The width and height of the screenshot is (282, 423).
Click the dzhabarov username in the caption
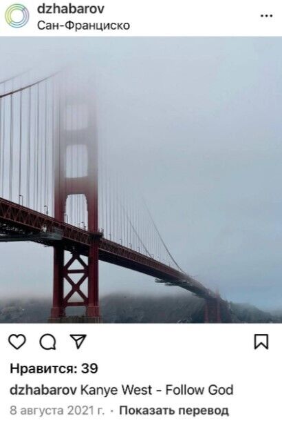point(43,390)
